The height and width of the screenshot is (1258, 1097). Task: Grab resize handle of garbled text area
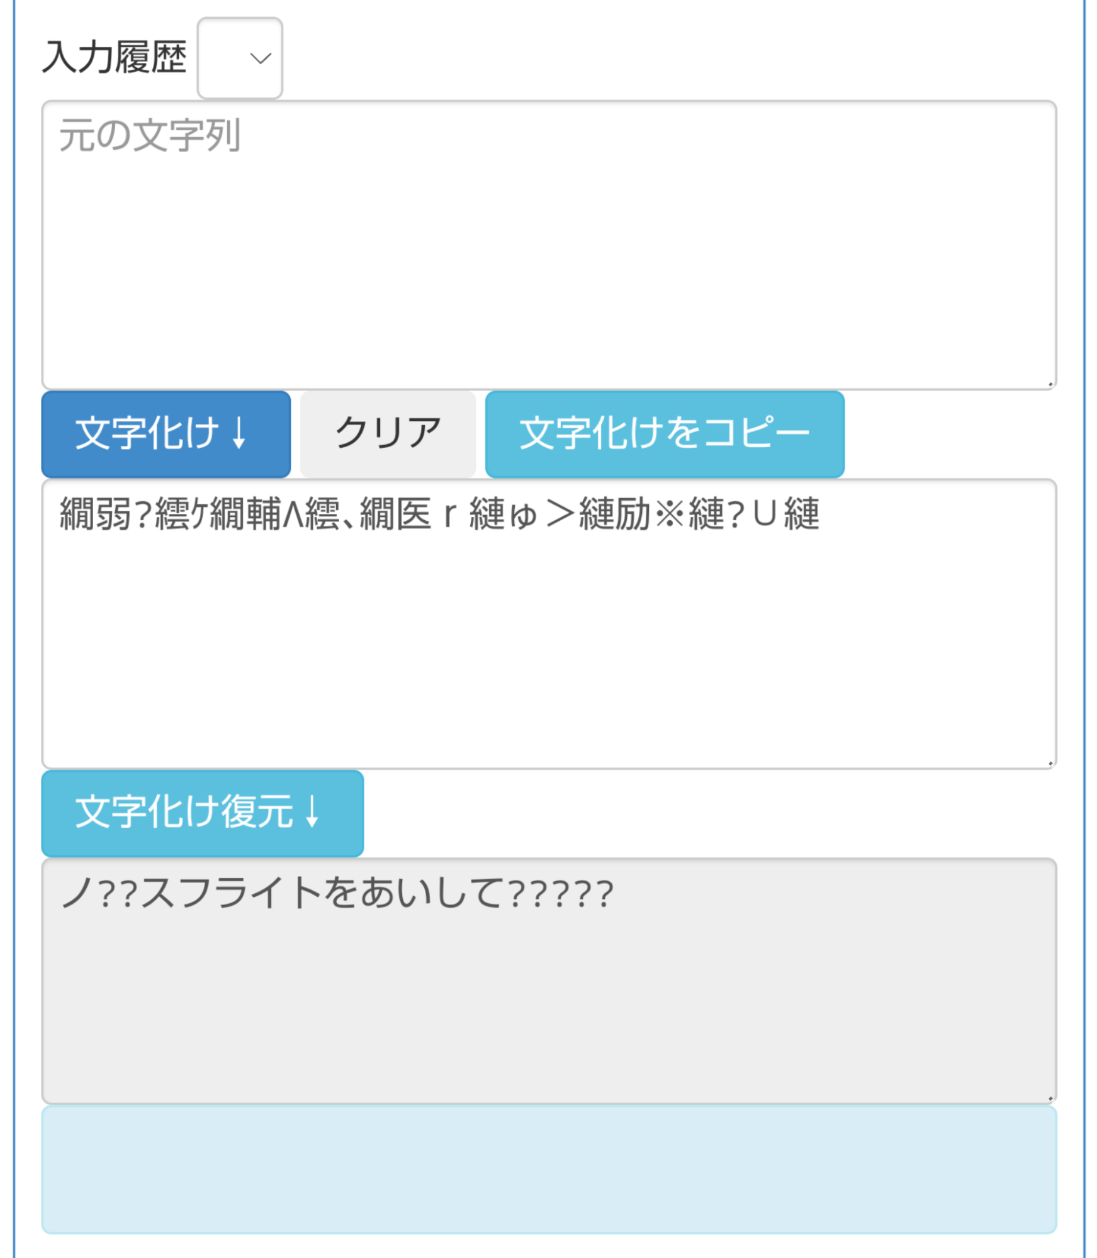click(1050, 763)
